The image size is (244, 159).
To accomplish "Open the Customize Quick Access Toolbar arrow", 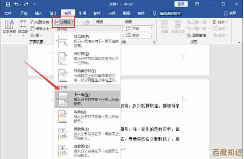I will (35, 4).
